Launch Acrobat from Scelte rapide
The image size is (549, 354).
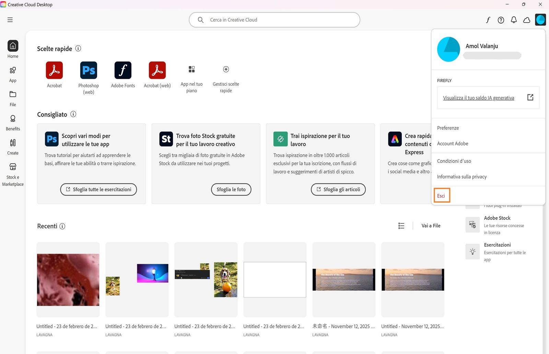click(54, 70)
